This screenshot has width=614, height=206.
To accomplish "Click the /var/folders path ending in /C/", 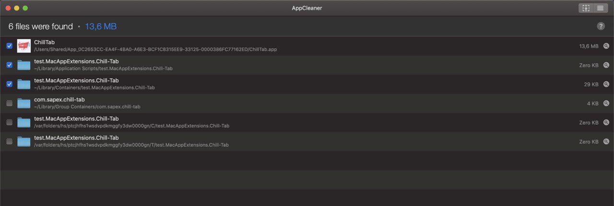I will click(x=131, y=126).
